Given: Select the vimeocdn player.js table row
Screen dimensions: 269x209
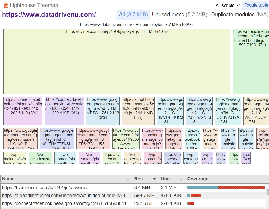Looking at the screenshot, I should click(x=133, y=188).
